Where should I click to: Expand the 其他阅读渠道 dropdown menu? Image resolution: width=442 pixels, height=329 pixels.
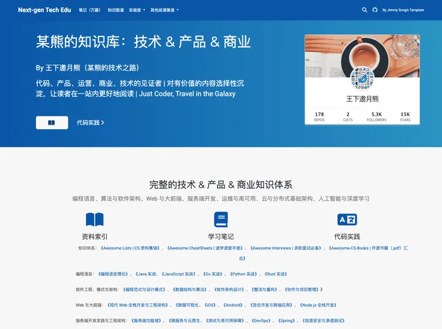click(164, 10)
